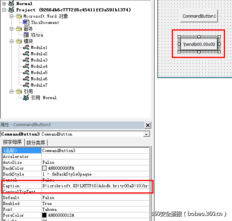Click the Caption property value field
The width and height of the screenshot is (232, 221).
coord(95,186)
